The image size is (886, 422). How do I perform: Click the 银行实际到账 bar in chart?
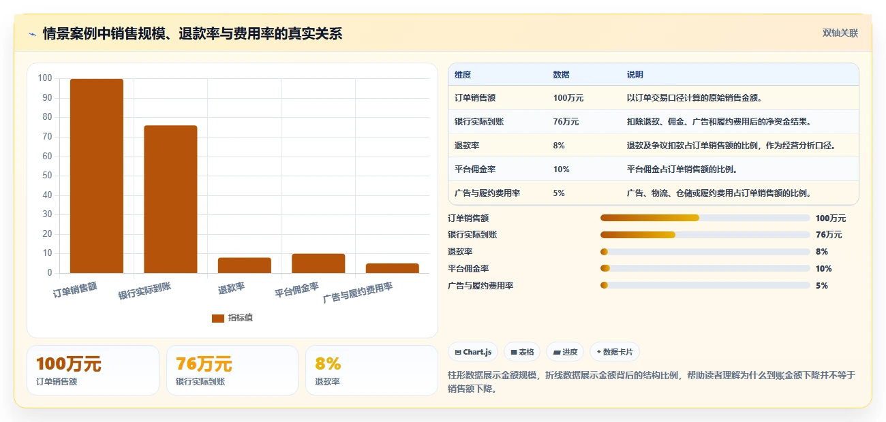pyautogui.click(x=170, y=199)
